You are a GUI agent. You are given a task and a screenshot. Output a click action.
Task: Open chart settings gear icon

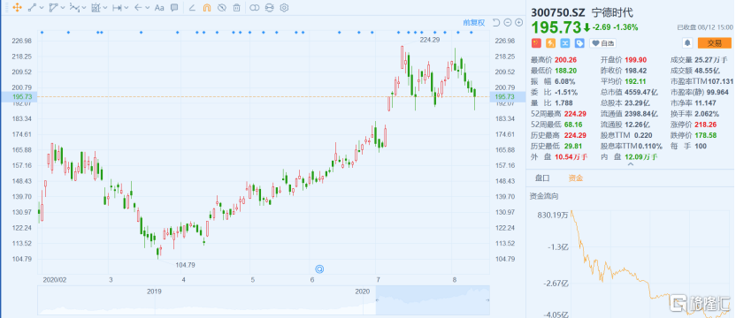point(284,7)
